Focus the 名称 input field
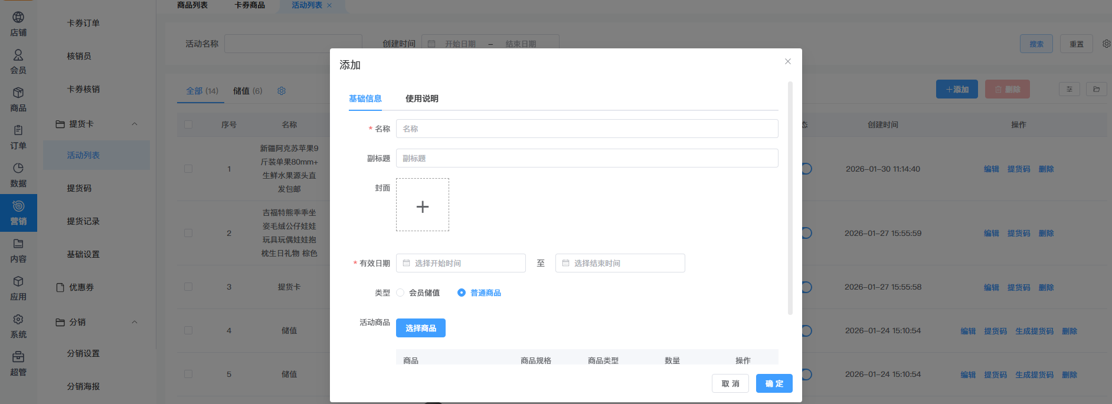Image resolution: width=1112 pixels, height=404 pixels. [x=587, y=129]
